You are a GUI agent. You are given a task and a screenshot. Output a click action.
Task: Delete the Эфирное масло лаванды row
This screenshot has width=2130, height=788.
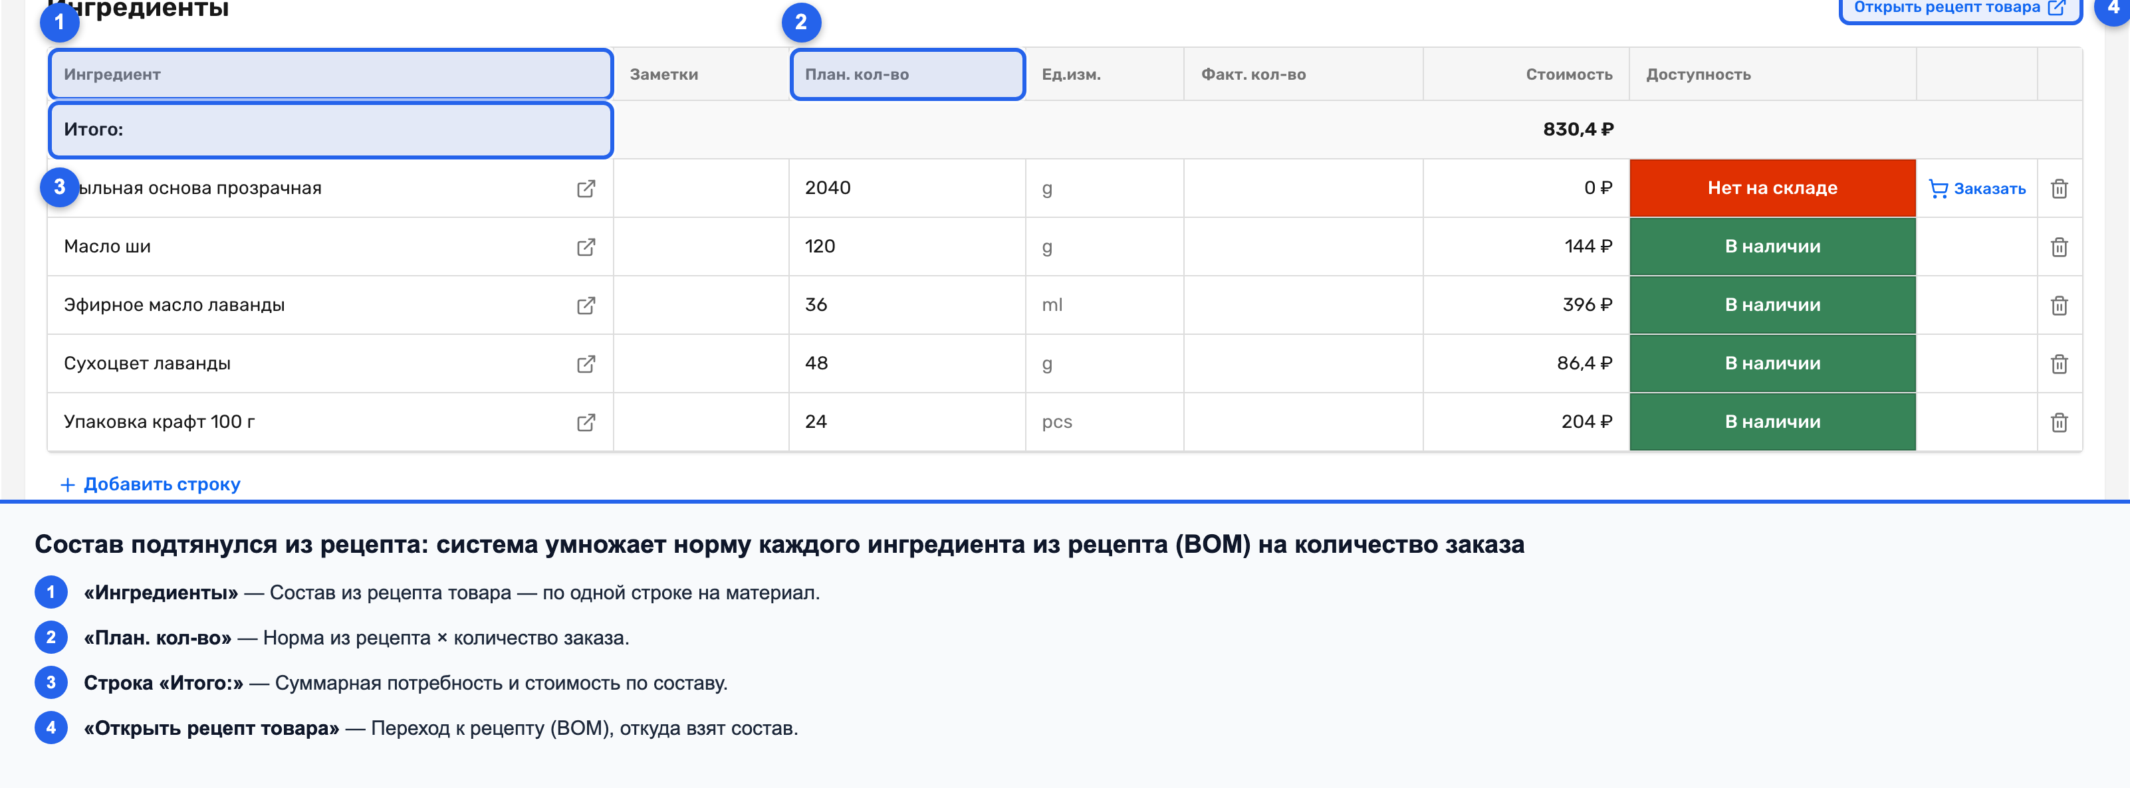point(2059,306)
